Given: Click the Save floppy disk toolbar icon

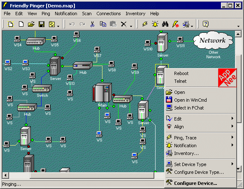Looking at the screenshot, I should pyautogui.click(x=42, y=24).
